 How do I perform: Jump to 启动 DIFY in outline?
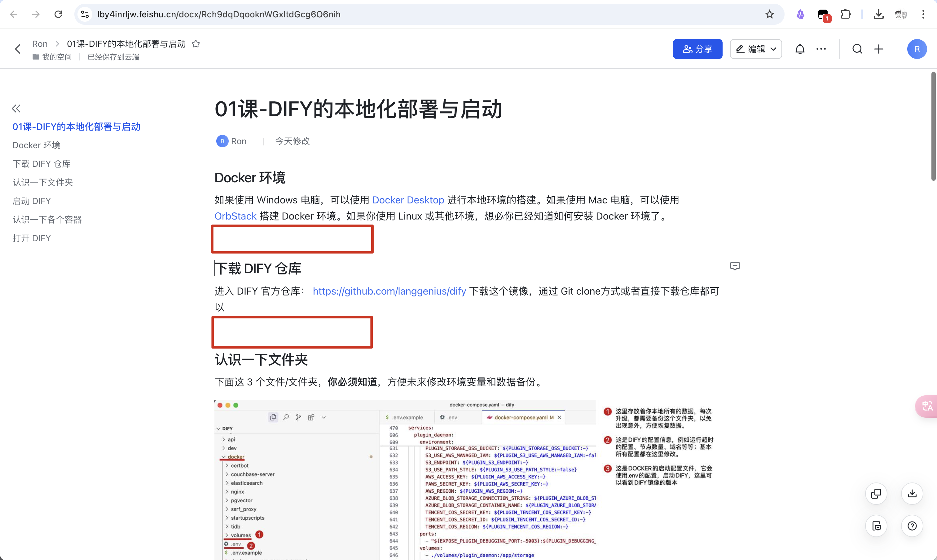click(32, 201)
